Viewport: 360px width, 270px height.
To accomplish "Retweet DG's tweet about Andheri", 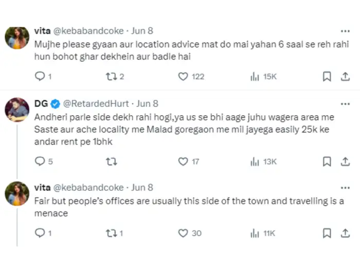I will (x=112, y=161).
